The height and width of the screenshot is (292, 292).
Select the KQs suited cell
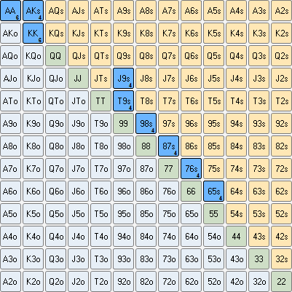[x=55, y=33]
